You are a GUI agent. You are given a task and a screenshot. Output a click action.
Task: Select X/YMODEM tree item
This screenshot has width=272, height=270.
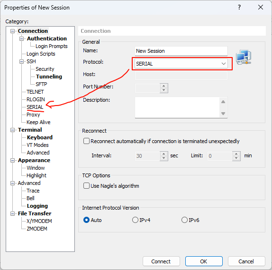click(x=39, y=222)
